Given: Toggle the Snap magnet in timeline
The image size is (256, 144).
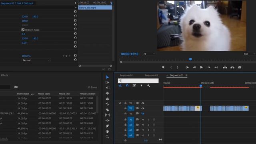Looking at the screenshot, I should [127, 86].
